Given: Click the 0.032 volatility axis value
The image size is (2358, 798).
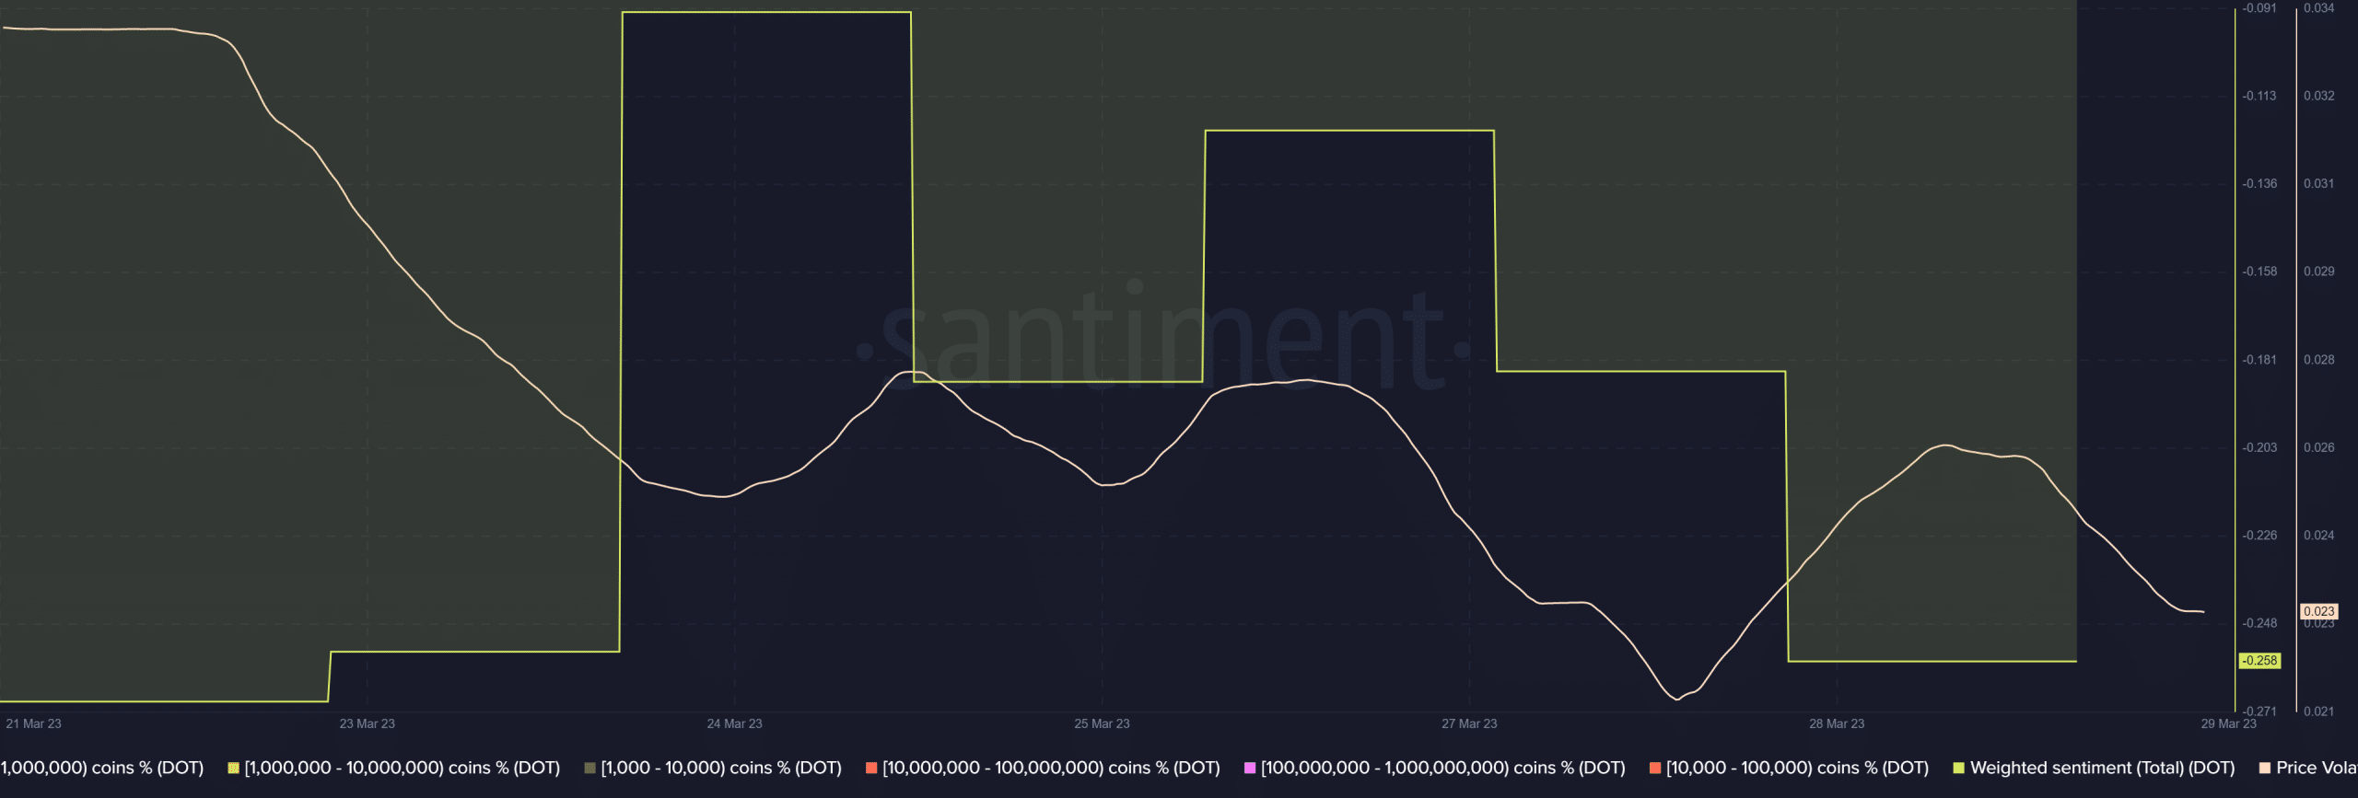Looking at the screenshot, I should click(2319, 96).
